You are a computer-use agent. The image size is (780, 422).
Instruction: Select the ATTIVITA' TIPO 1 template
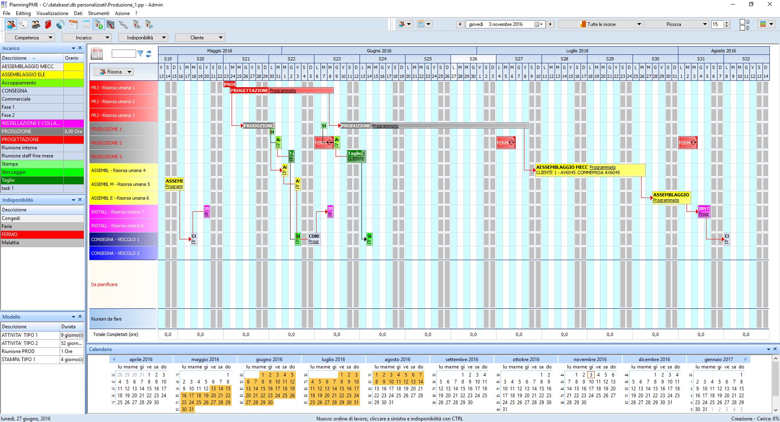tap(42, 335)
